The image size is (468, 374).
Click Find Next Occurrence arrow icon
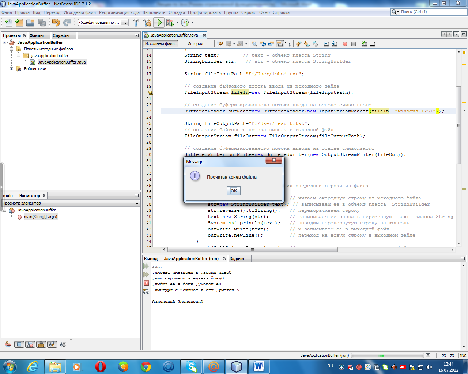pyautogui.click(x=271, y=44)
